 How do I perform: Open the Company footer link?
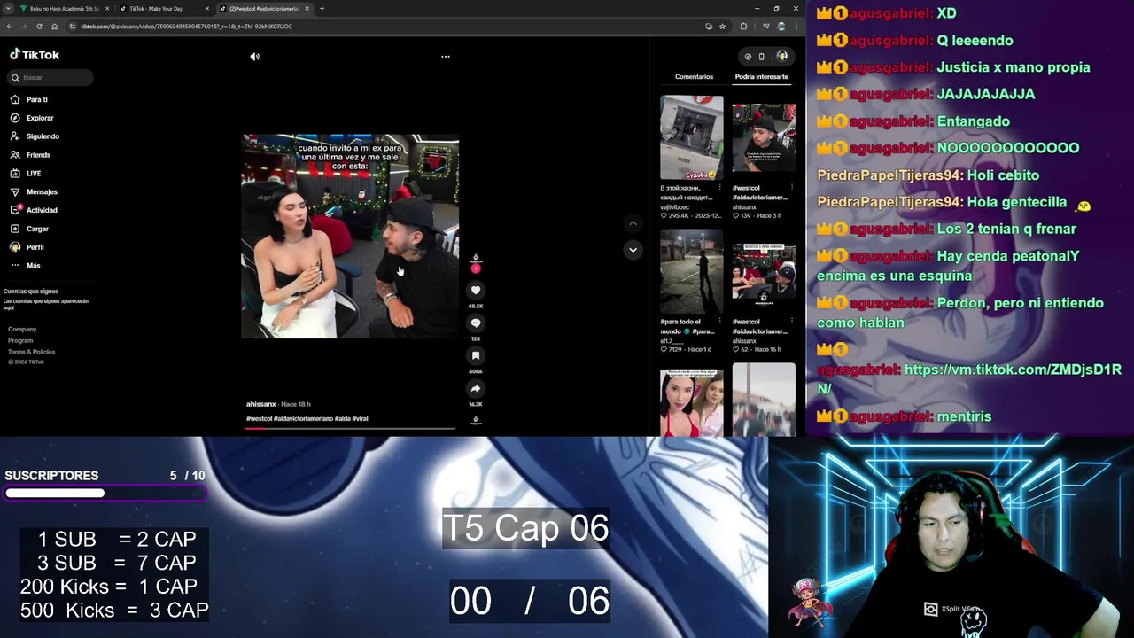[22, 330]
